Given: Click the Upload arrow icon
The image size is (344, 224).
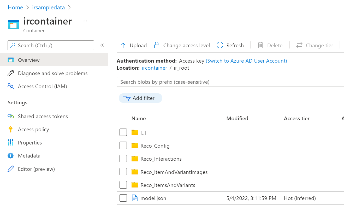Looking at the screenshot, I should pos(123,45).
